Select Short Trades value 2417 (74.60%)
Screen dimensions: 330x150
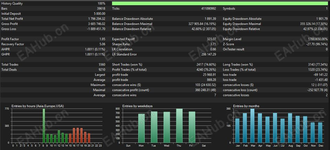click(206, 65)
